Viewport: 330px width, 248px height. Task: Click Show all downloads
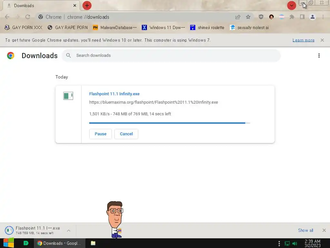[x=306, y=230]
